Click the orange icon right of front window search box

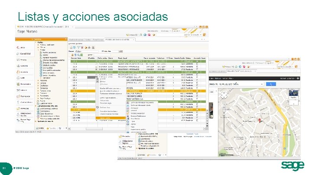click(204, 35)
